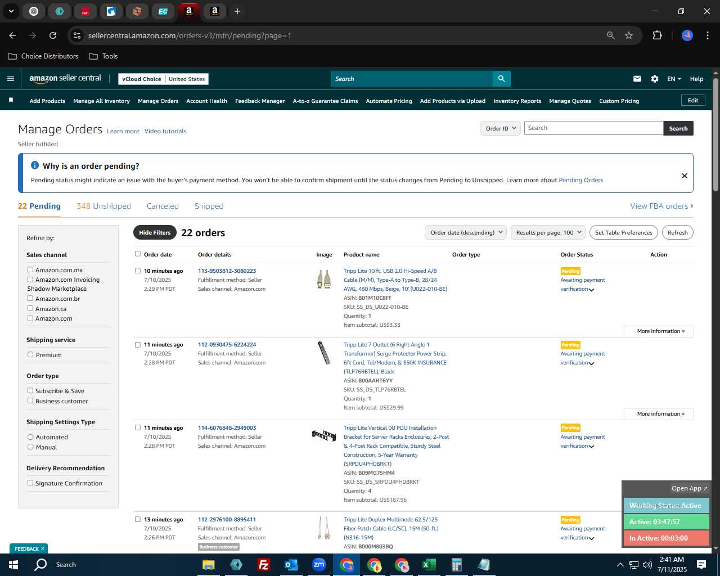Viewport: 720px width, 576px height.
Task: Click the bookmark icon in navigation bar
Action: click(x=11, y=101)
